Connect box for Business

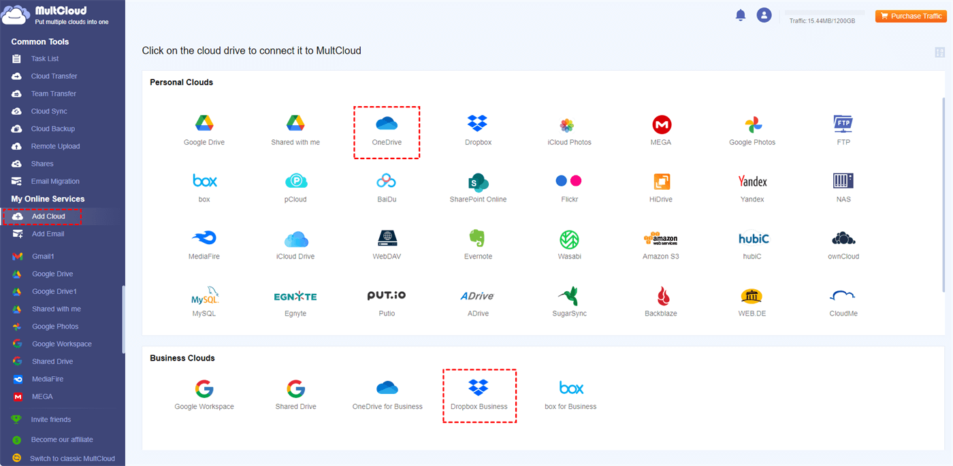tap(570, 395)
